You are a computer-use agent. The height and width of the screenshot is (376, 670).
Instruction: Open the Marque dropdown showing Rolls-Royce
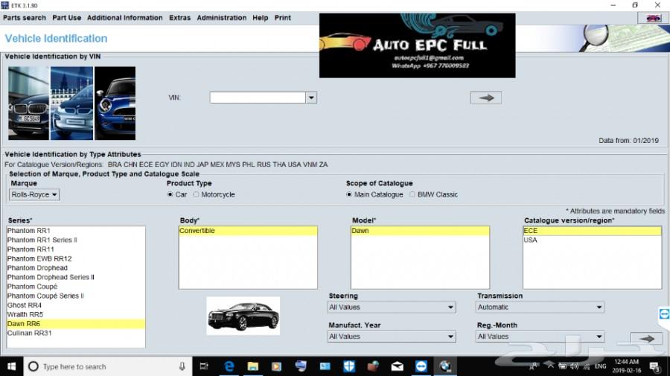34,195
